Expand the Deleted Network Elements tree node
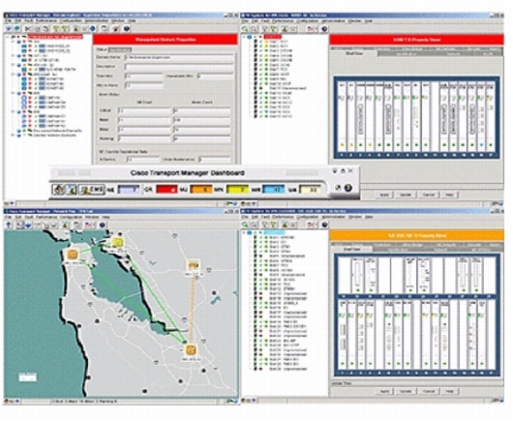Image resolution: width=513 pixels, height=422 pixels. (14, 136)
